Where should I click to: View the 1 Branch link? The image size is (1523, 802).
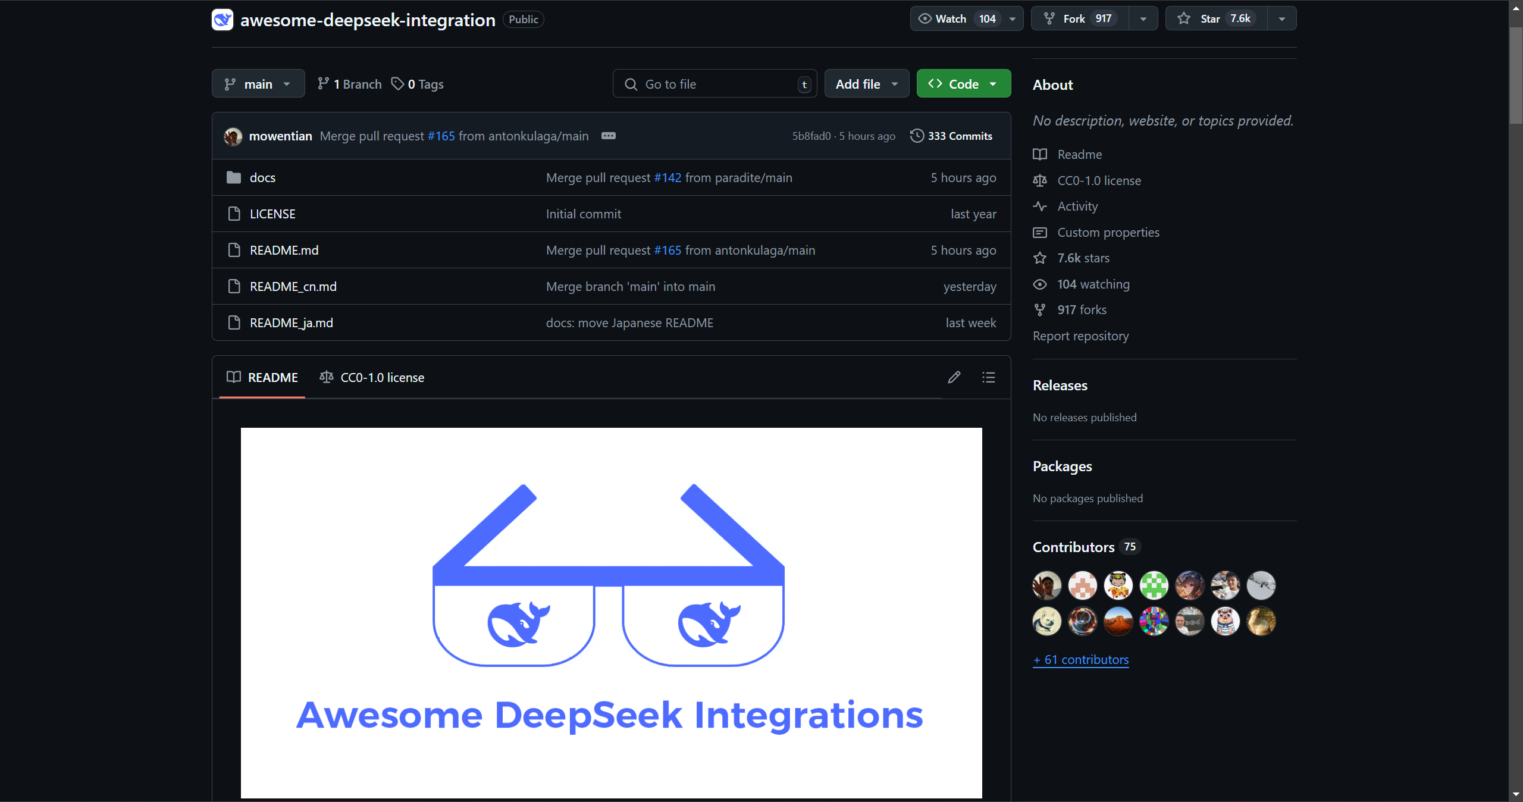pos(350,84)
